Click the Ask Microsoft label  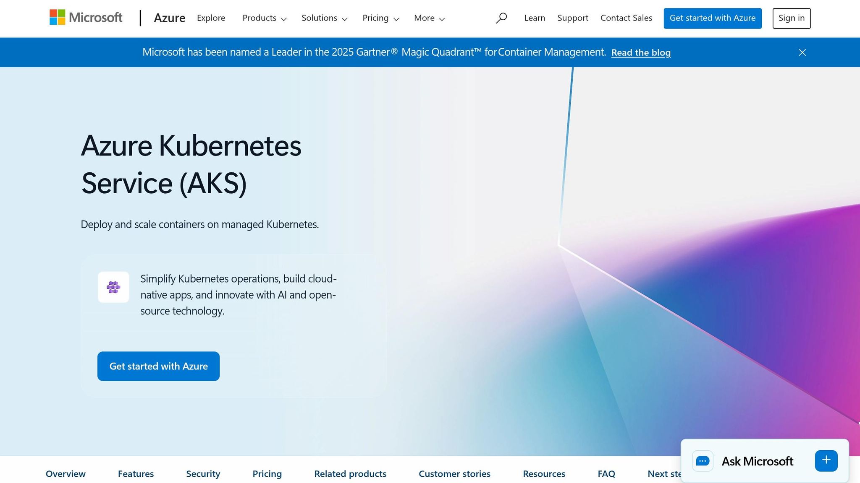(757, 461)
